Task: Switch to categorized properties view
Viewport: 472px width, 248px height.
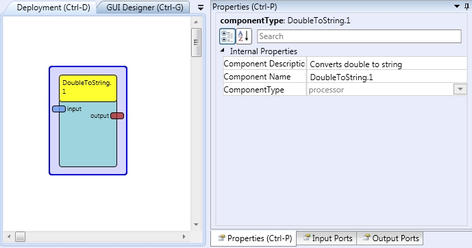Action: click(227, 37)
